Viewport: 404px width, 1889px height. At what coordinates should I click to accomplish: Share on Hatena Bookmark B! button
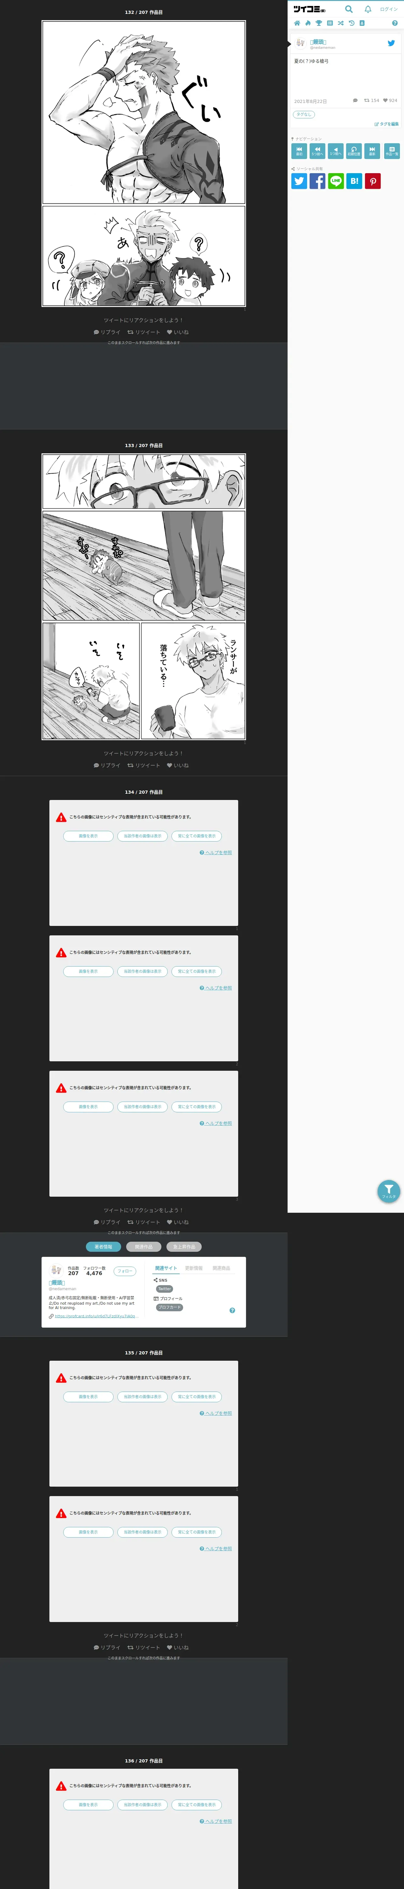point(354,181)
